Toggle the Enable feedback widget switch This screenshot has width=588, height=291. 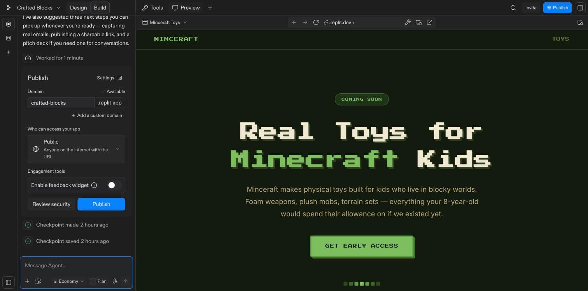114,185
